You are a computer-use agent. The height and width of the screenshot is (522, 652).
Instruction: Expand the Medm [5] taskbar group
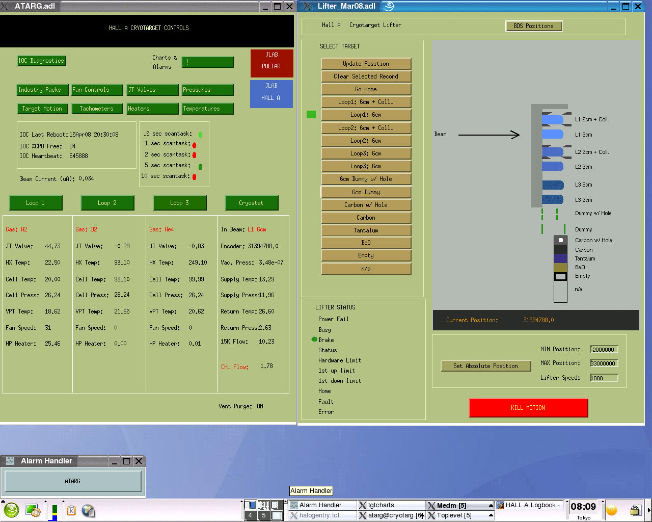(460, 506)
